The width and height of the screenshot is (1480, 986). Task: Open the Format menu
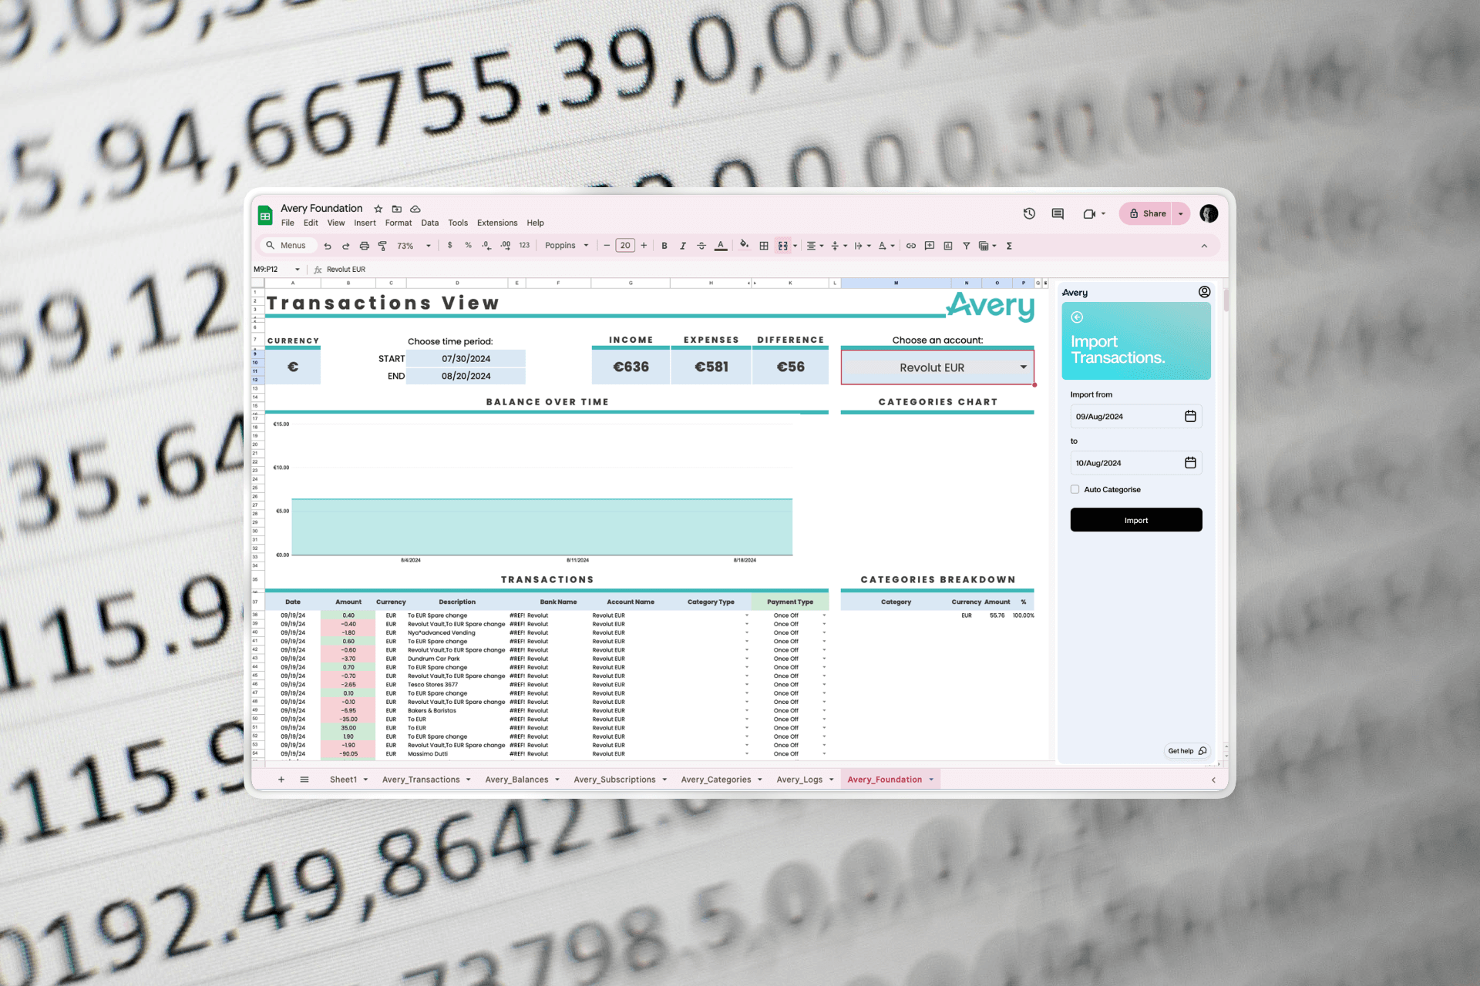399,223
